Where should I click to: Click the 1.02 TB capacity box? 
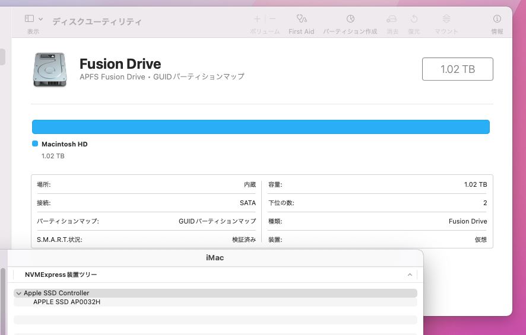click(x=458, y=69)
